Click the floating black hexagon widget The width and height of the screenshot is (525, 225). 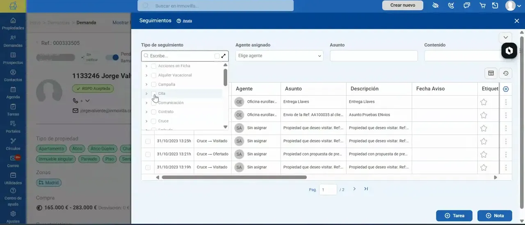coord(509,51)
